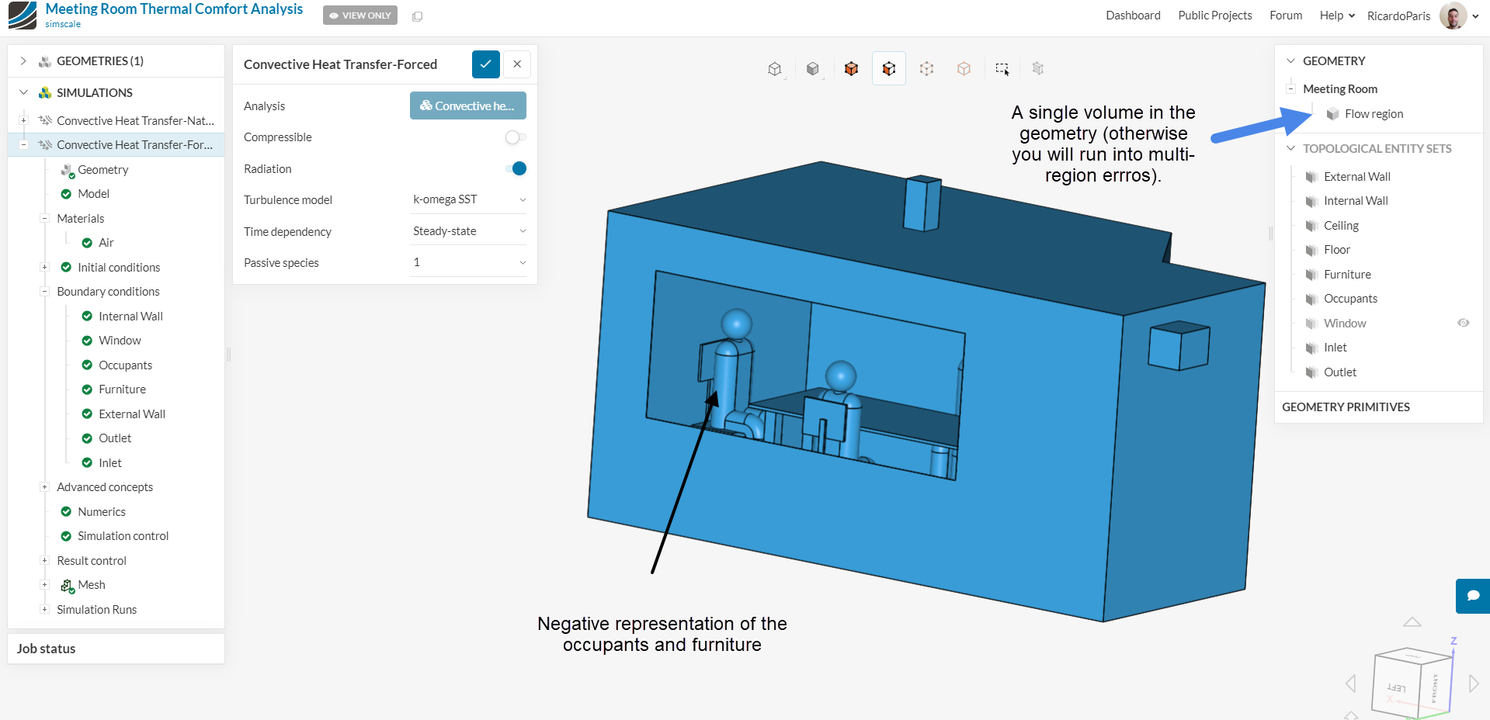The width and height of the screenshot is (1490, 720).
Task: Open Numerics settings
Action: click(x=102, y=512)
